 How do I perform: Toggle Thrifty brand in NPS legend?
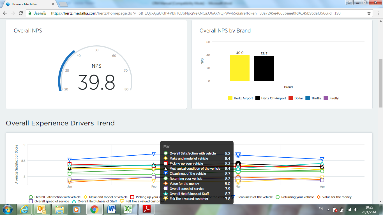coord(316,98)
